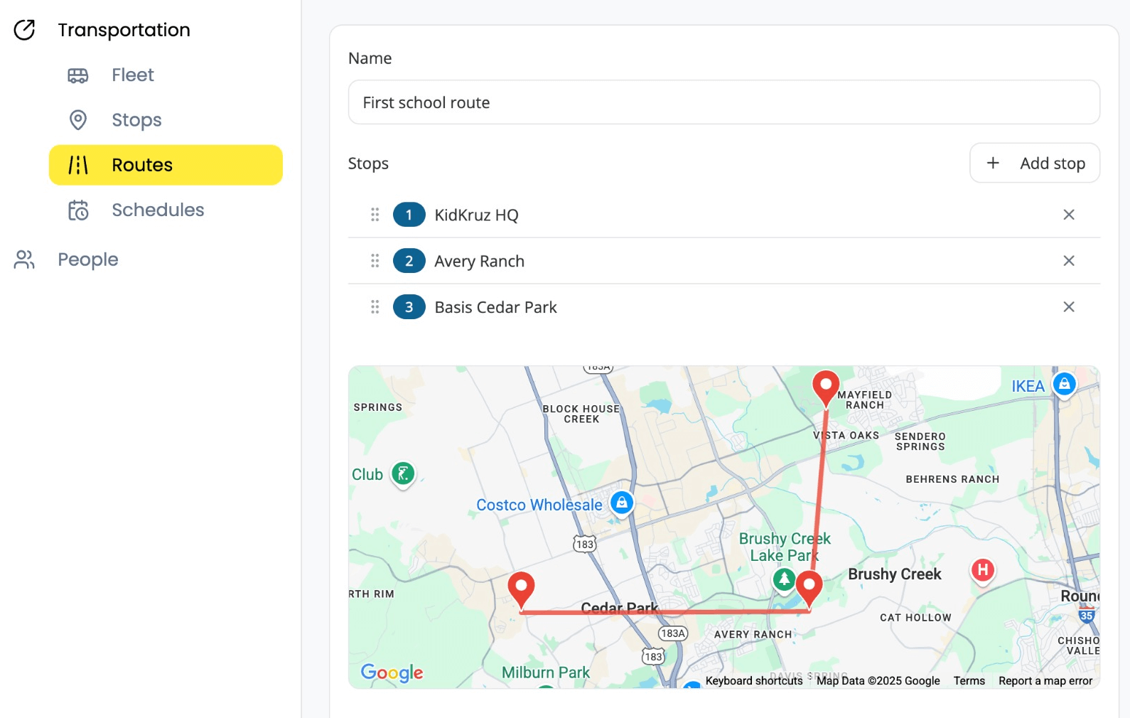
Task: Focus the route Name input field
Action: pos(723,102)
